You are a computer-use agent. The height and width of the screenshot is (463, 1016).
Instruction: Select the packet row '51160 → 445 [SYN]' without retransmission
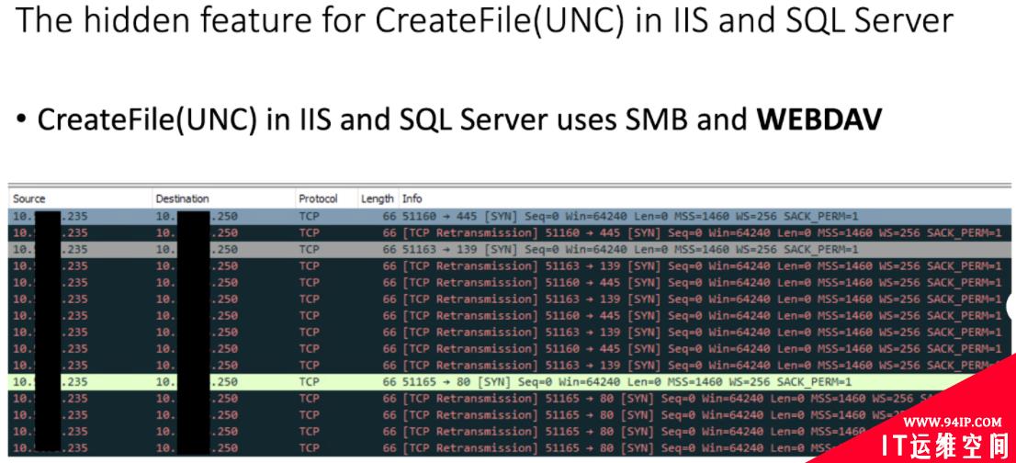(510, 216)
